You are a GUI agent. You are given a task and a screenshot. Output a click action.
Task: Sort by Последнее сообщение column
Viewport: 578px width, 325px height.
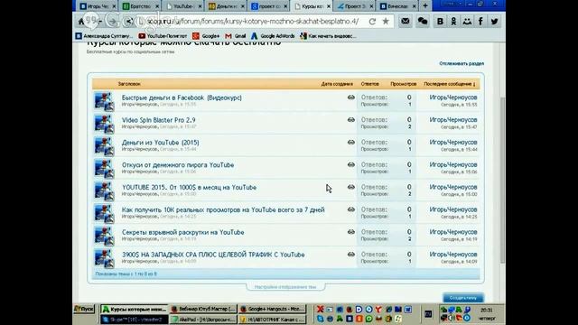tap(450, 84)
